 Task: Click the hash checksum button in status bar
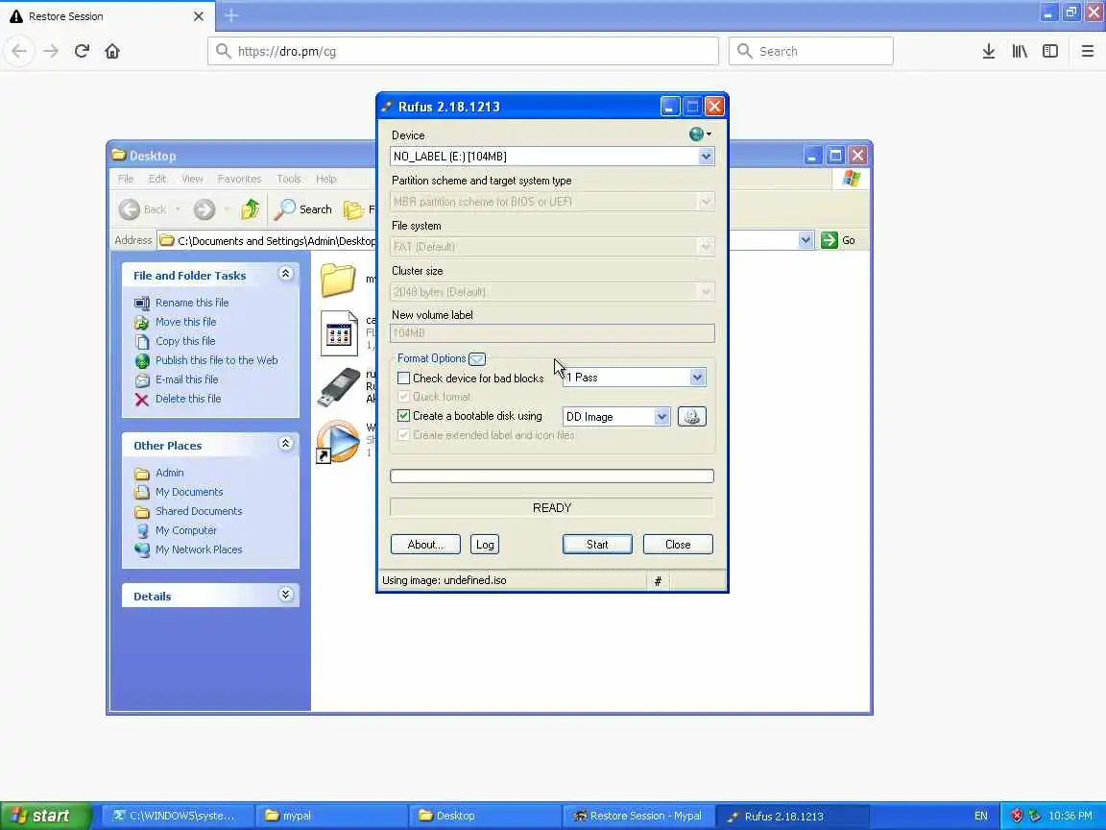click(x=658, y=581)
